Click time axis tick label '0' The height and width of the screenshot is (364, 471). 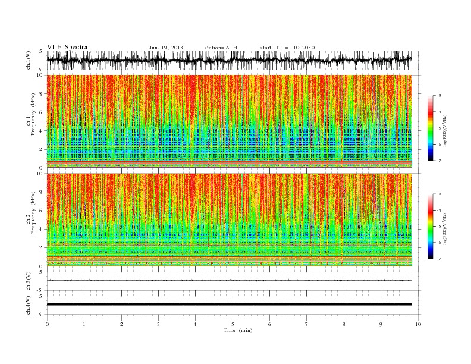[47, 324]
